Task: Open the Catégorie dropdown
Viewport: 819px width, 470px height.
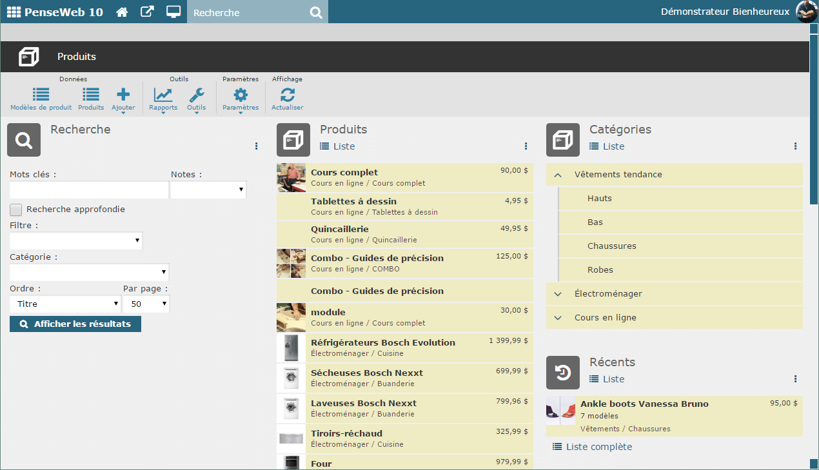Action: coord(89,271)
